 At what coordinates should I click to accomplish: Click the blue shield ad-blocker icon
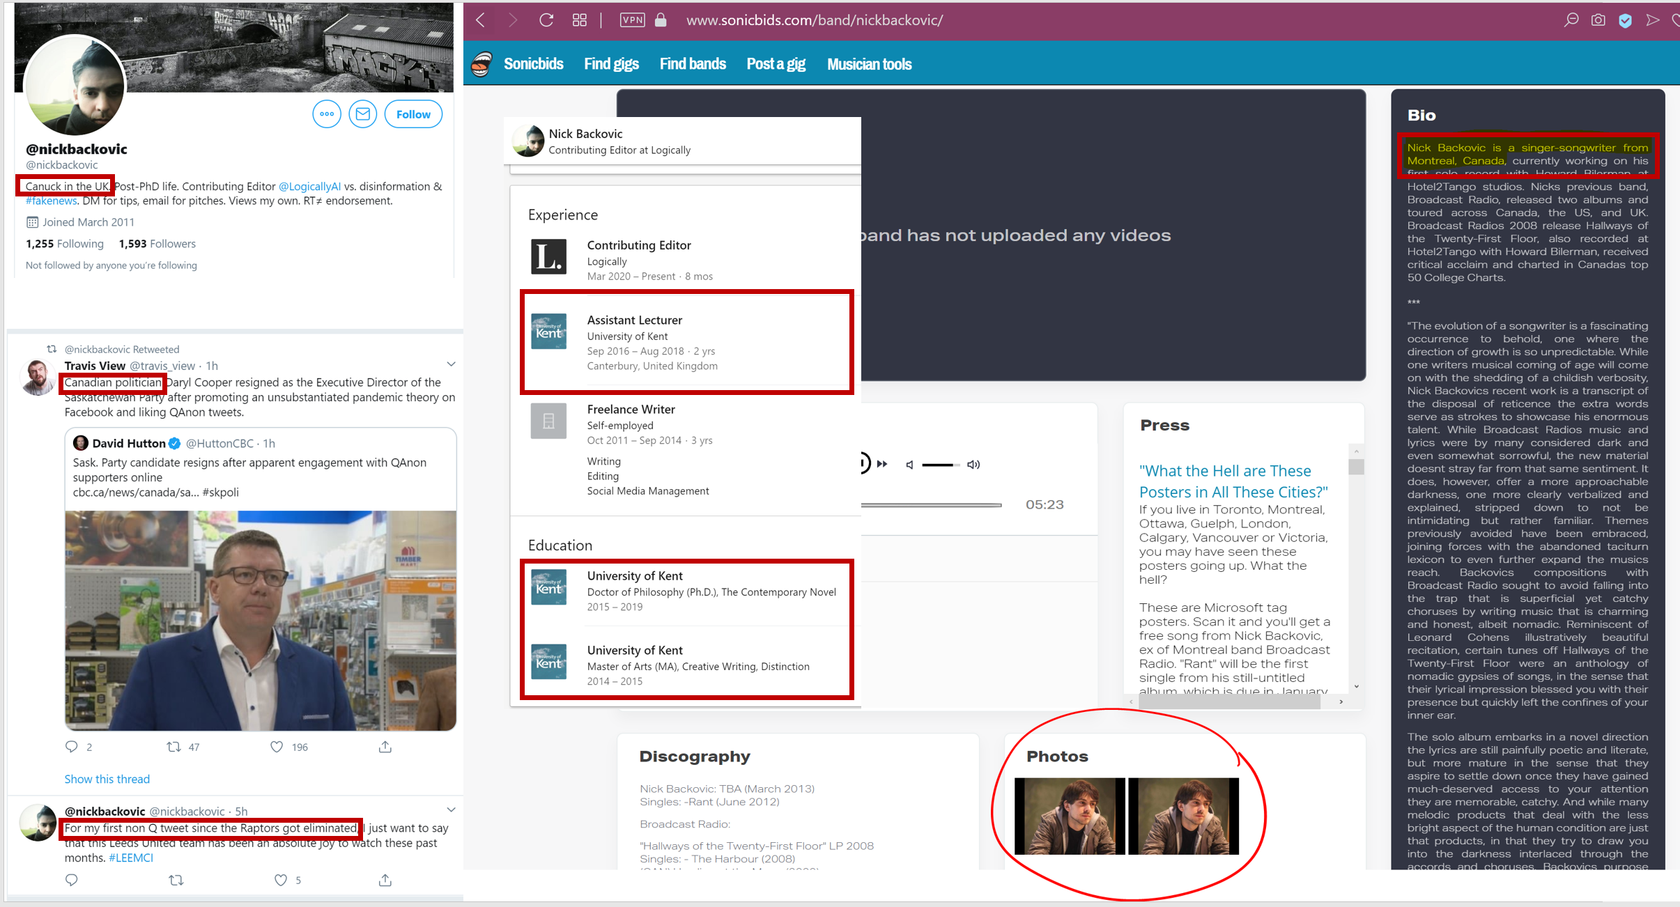pyautogui.click(x=1625, y=20)
